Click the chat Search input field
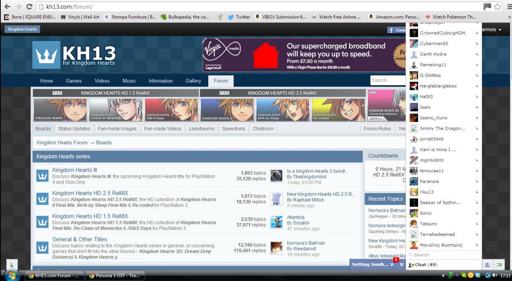Viewport: 512px width, 281px height. (444, 255)
